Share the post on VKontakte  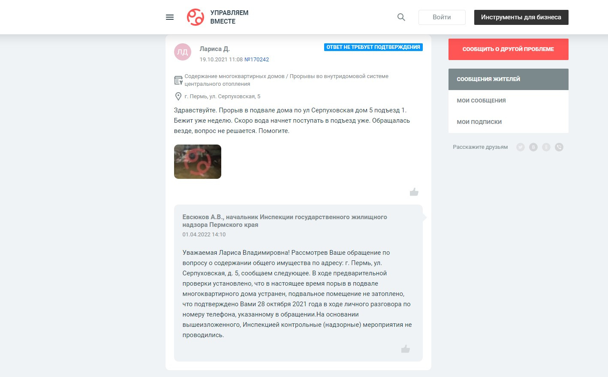pyautogui.click(x=533, y=147)
